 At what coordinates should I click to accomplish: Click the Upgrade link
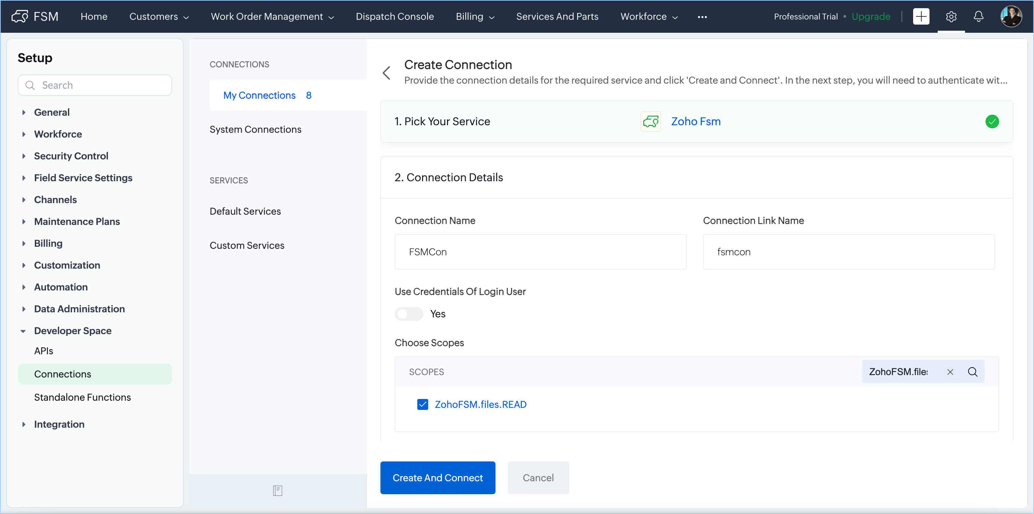pos(871,16)
